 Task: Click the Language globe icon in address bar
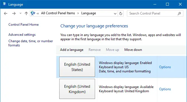[x=33, y=13]
